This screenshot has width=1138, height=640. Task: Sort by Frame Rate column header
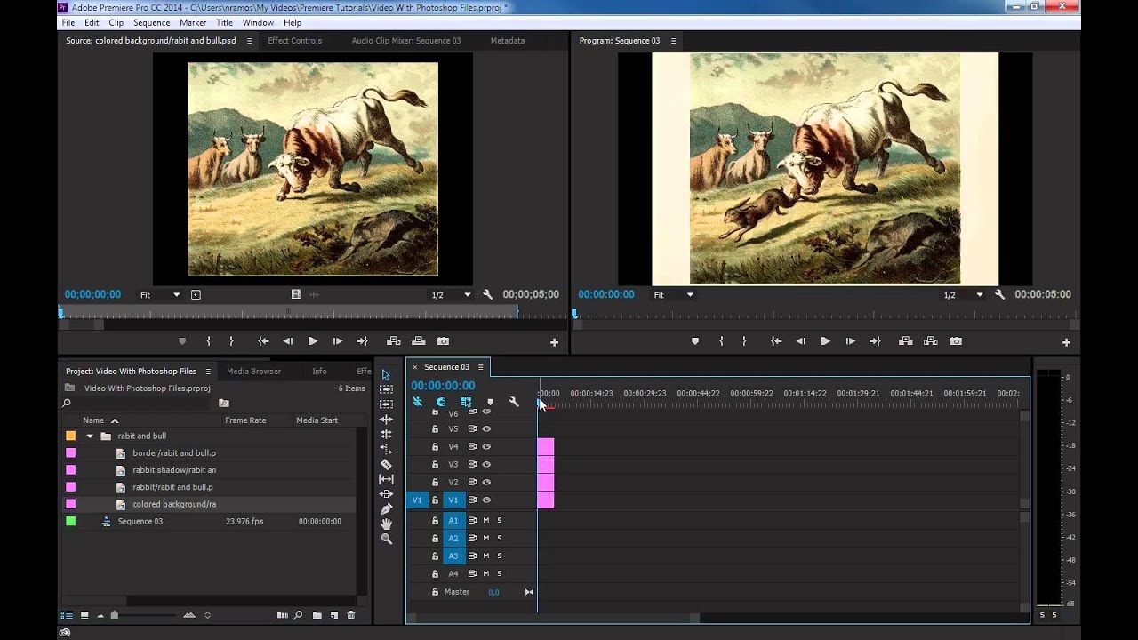coord(245,420)
